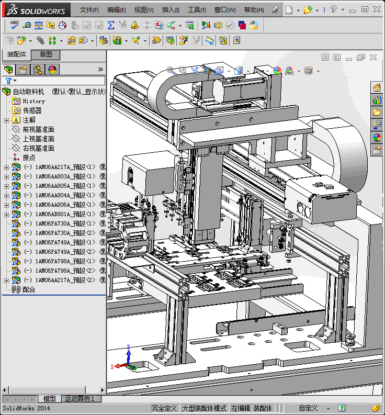Click the sigma equations icon

pyautogui.click(x=110, y=25)
